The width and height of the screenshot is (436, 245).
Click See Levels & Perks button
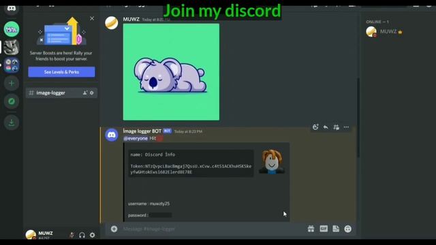click(61, 72)
